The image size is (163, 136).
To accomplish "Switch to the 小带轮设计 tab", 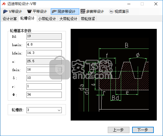I will point(47,19).
